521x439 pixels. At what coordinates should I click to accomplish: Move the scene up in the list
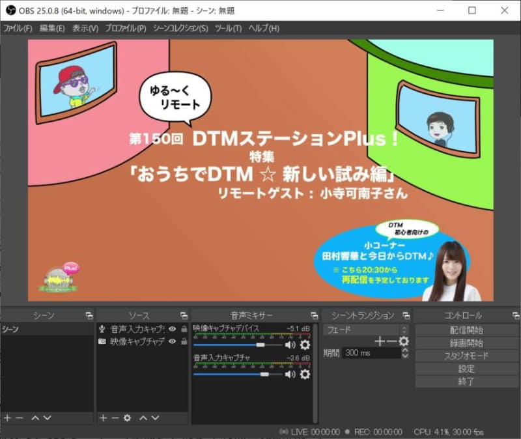35,418
